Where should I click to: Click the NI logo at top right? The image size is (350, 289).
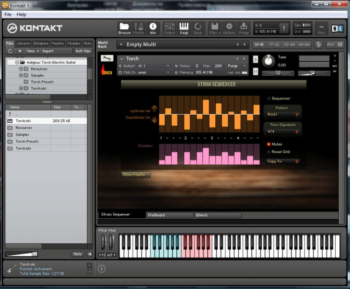(337, 28)
